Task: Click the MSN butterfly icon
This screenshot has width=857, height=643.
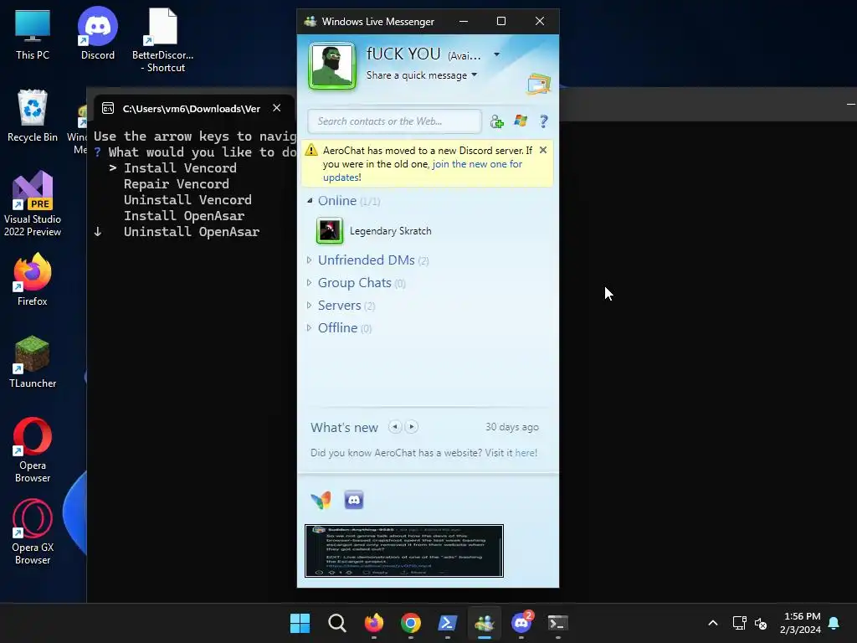Action: (321, 500)
